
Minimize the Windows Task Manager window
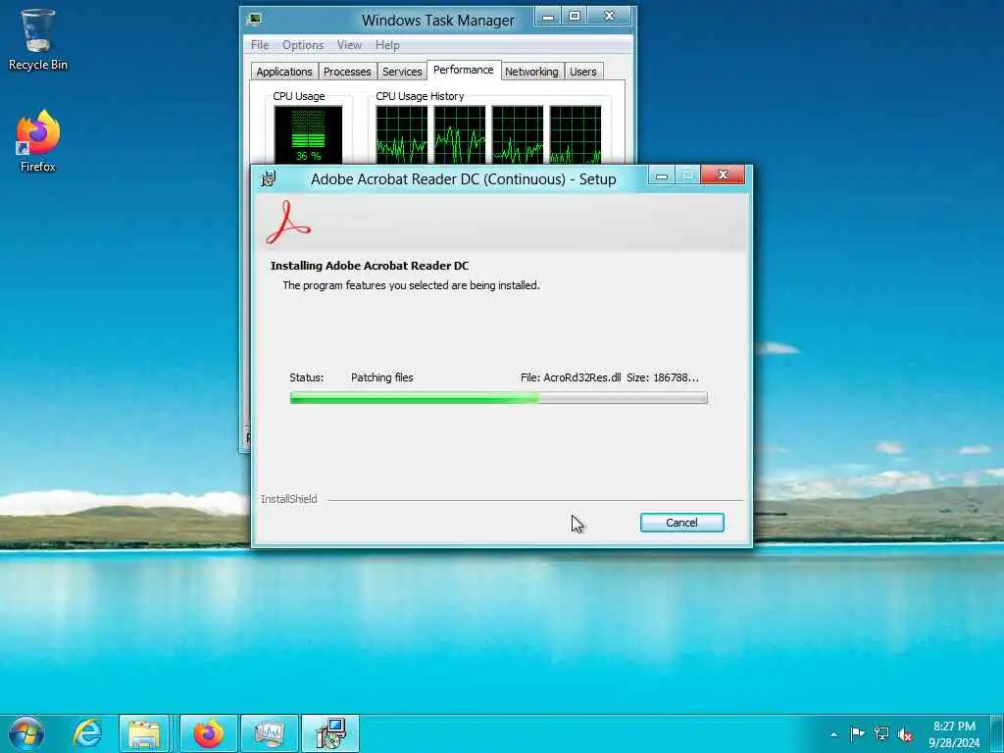click(548, 18)
